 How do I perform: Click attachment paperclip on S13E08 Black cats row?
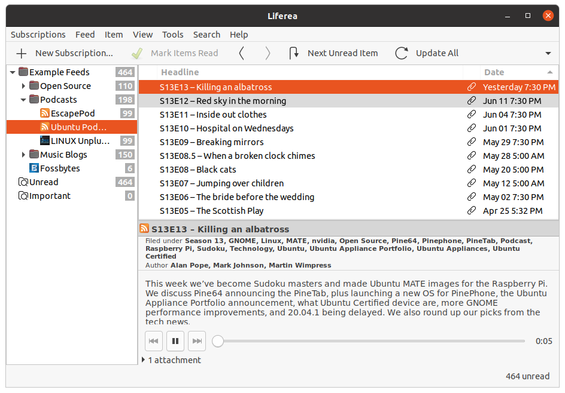(471, 170)
